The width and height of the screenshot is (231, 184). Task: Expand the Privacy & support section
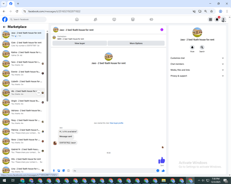click(x=197, y=76)
